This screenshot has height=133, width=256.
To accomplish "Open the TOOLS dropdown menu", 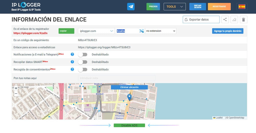I will (174, 7).
